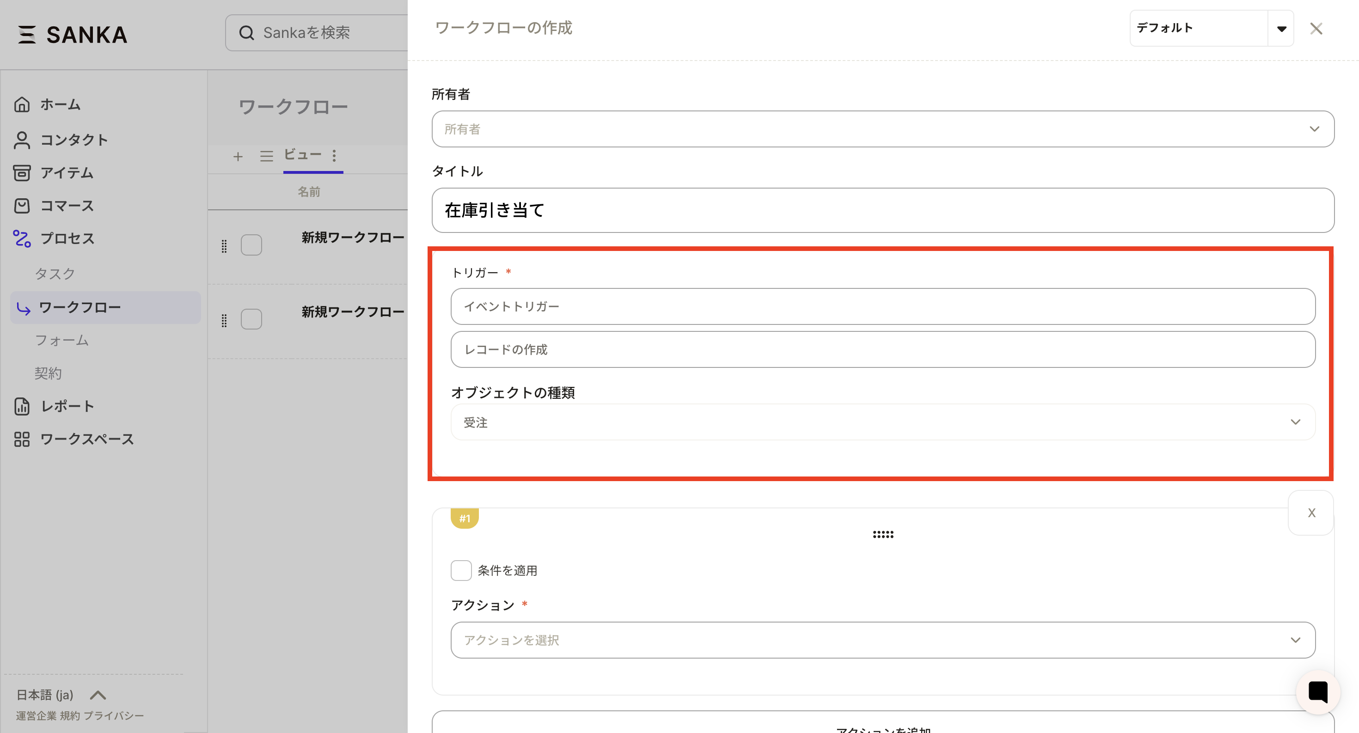
Task: Open アイテム archive box icon
Action: click(x=22, y=173)
